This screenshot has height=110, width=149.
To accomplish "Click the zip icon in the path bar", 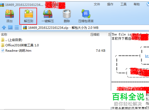I will [25, 28].
